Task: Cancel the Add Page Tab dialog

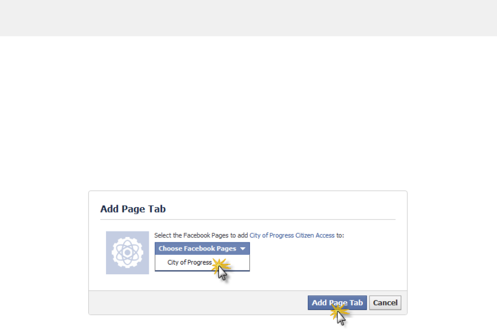Action: (385, 303)
